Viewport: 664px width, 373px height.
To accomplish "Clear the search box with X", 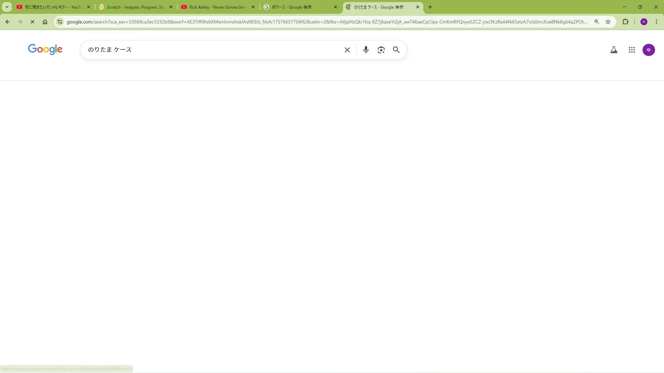I will pos(347,50).
